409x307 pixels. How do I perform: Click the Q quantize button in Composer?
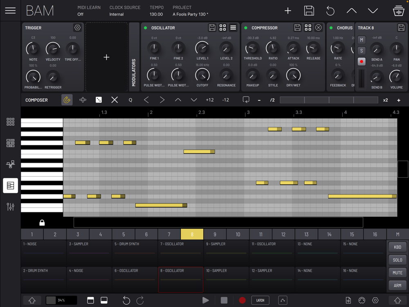[x=130, y=100]
